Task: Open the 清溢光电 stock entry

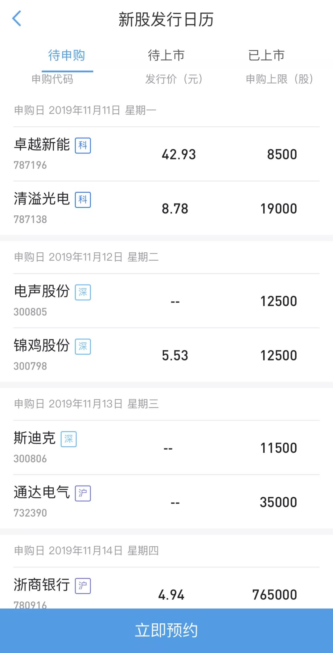Action: (42, 199)
